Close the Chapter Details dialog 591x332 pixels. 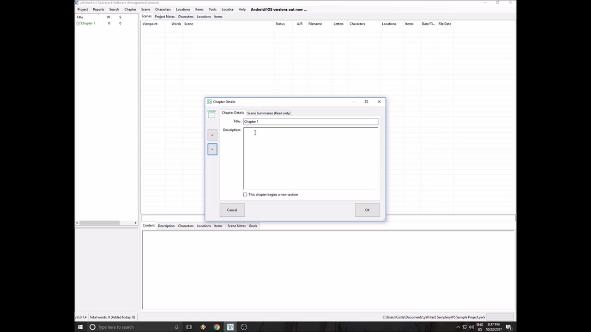(379, 101)
